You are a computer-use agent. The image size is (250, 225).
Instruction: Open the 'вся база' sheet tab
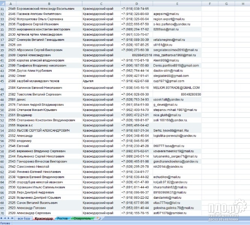tap(24, 218)
